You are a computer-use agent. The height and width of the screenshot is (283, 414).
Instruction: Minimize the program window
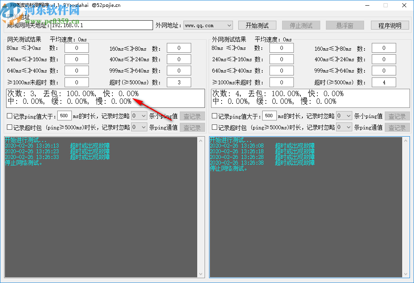pyautogui.click(x=367, y=5)
